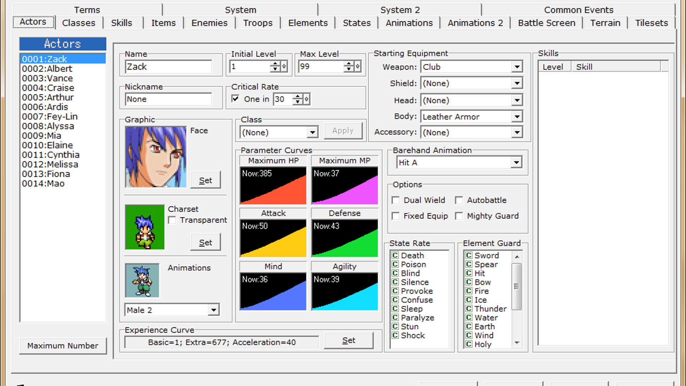Enable the Fixed Equip option
The height and width of the screenshot is (386, 686).
click(396, 216)
